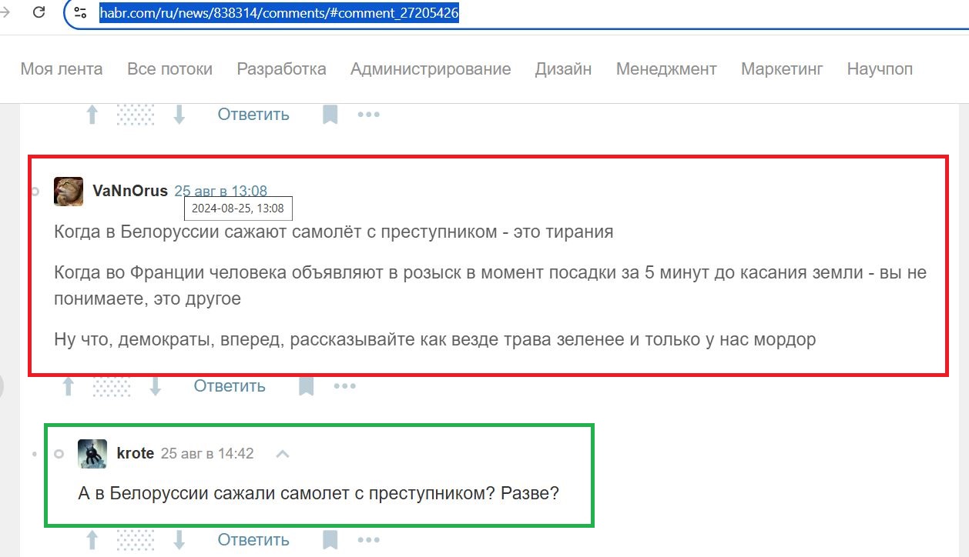Screen dimensions: 969x557
Task: Open more options for krote comment
Action: click(369, 540)
